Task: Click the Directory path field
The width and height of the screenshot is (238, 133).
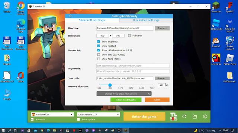Action: click(125, 28)
